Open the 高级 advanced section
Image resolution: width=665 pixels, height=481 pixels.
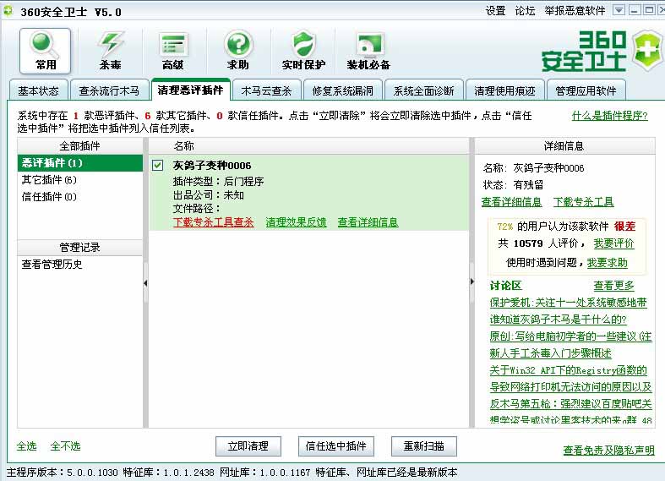click(173, 51)
